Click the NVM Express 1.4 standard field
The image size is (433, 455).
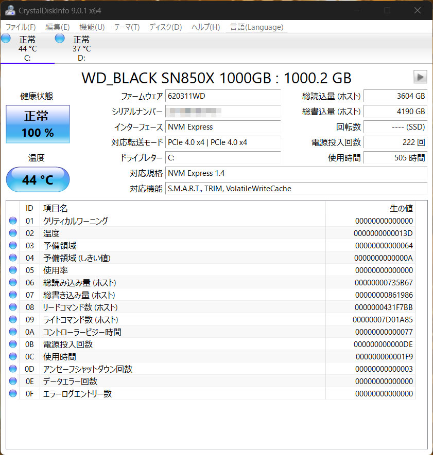(x=297, y=173)
